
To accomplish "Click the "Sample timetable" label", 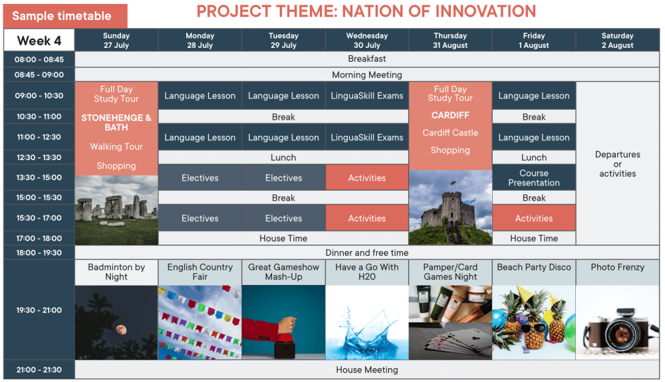I will coord(65,16).
